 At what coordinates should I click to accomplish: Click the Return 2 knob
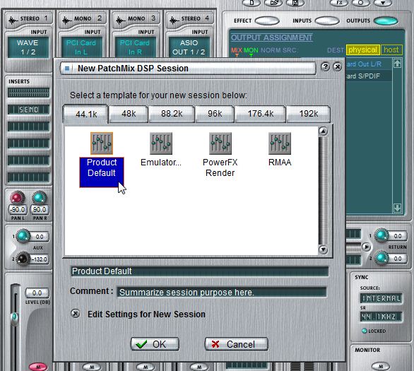[382, 258]
